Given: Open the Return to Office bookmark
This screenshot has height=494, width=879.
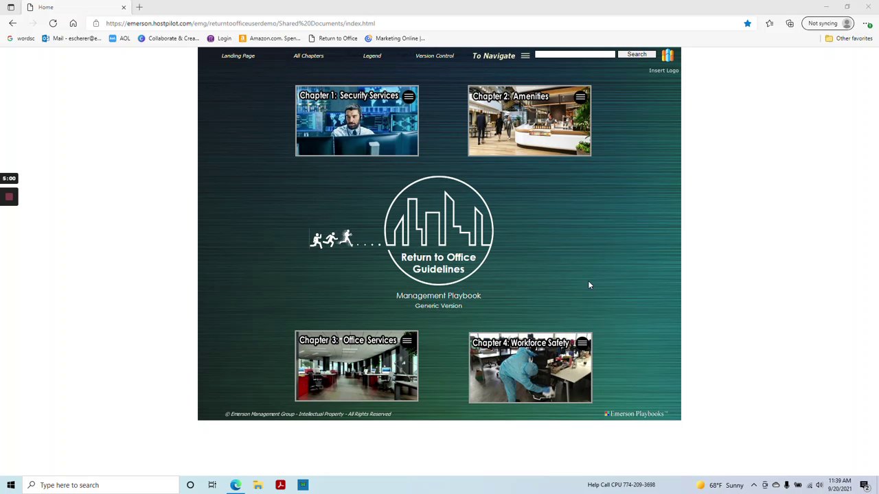Looking at the screenshot, I should (332, 38).
